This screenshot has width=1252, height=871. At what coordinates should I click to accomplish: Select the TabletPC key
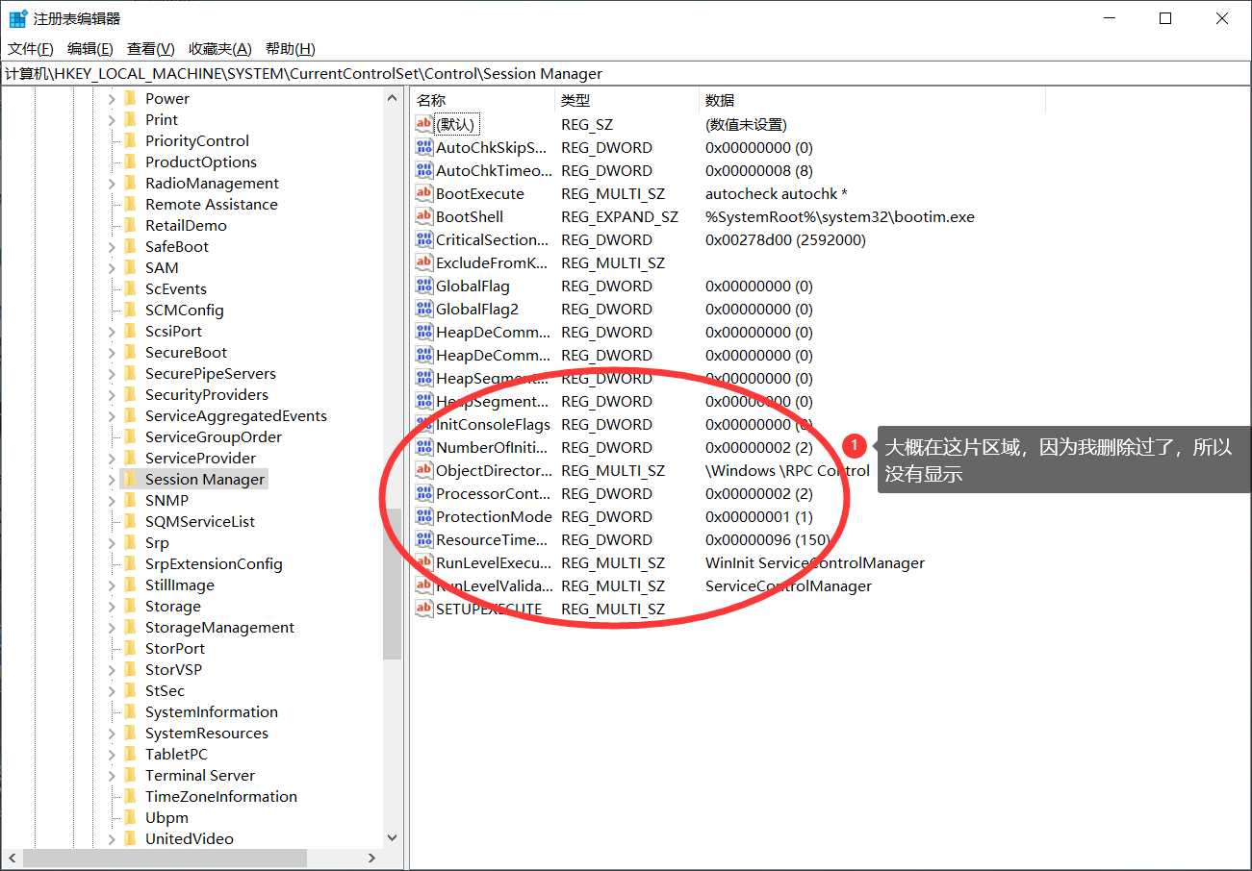[x=176, y=754]
